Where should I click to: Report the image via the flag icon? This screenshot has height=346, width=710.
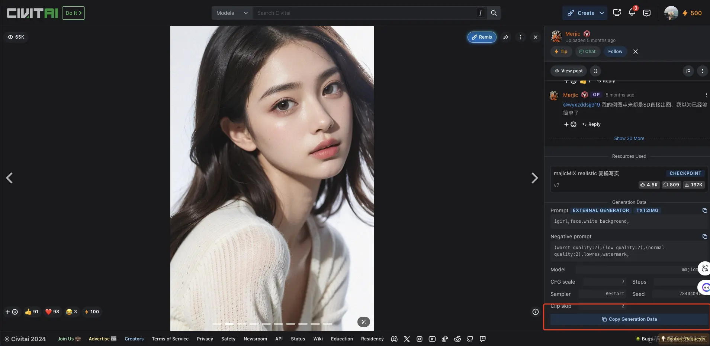click(x=688, y=71)
